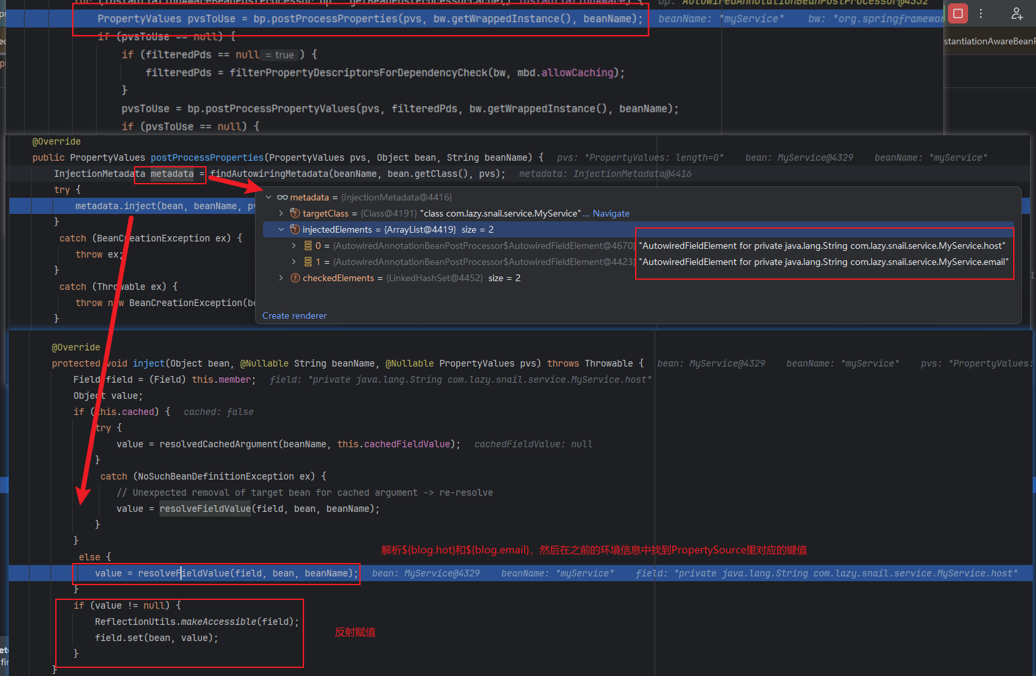1036x676 pixels.
Task: Open the add user profile icon
Action: click(1016, 13)
